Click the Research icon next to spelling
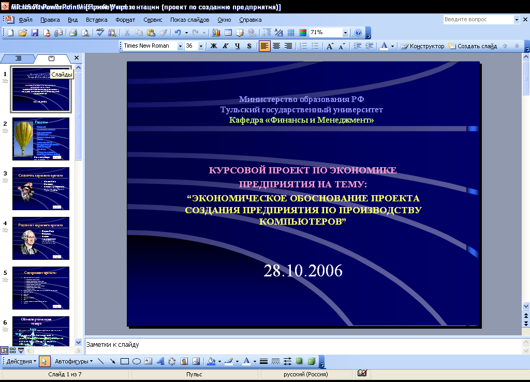 [x=112, y=33]
